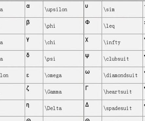Click the \omega command text
This screenshot has height=121, width=145.
[53, 75]
